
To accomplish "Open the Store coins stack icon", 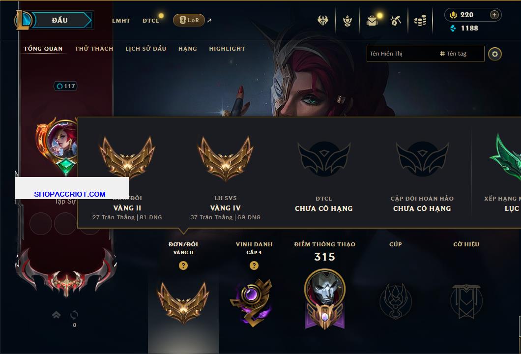I will [420, 21].
